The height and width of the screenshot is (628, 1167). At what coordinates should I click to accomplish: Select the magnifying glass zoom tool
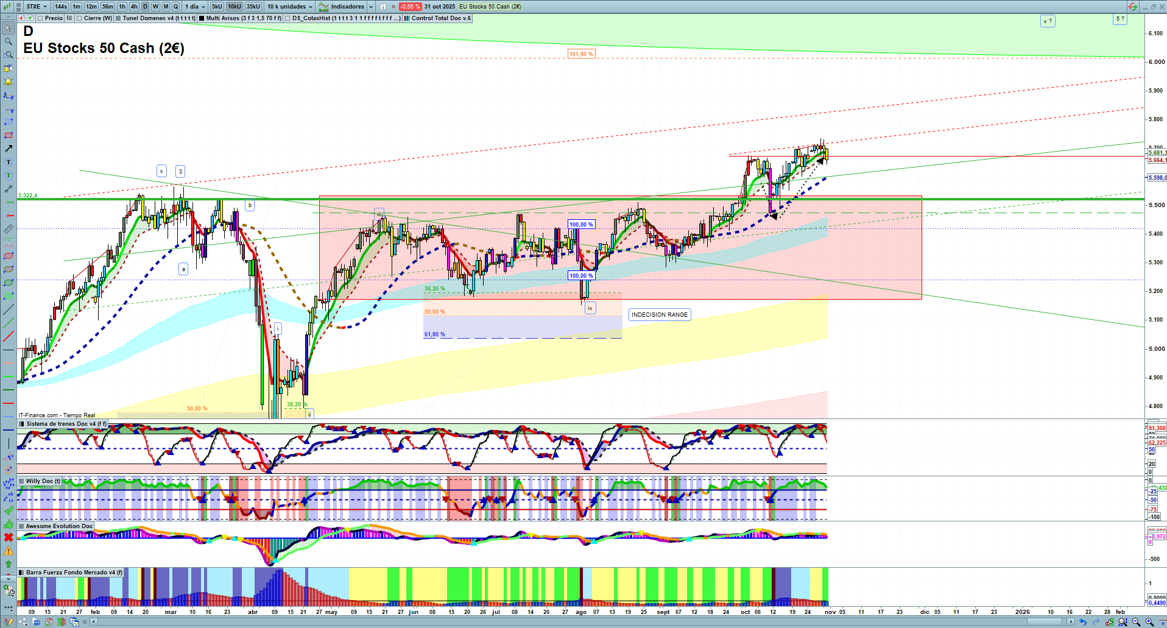(9, 41)
